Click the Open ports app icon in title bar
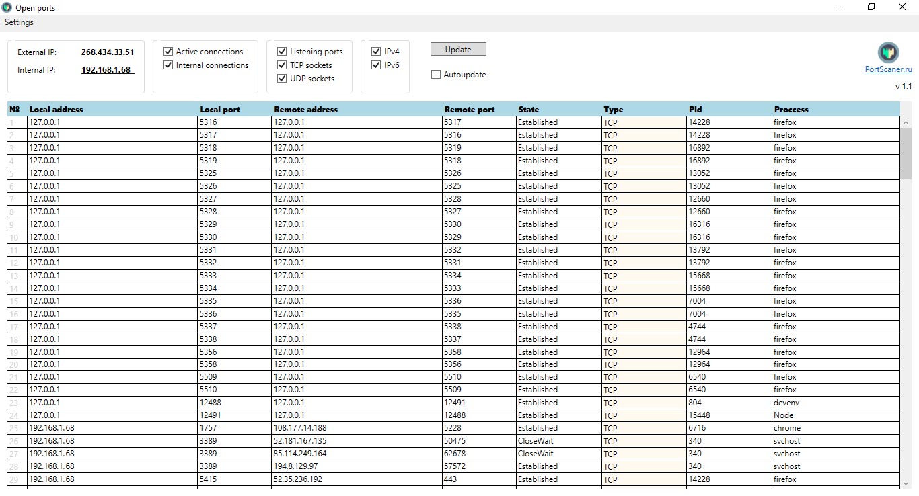Image resolution: width=919 pixels, height=496 pixels. click(x=7, y=7)
